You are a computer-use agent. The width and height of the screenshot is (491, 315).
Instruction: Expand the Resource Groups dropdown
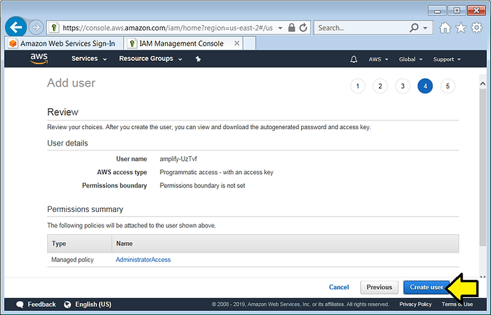151,59
